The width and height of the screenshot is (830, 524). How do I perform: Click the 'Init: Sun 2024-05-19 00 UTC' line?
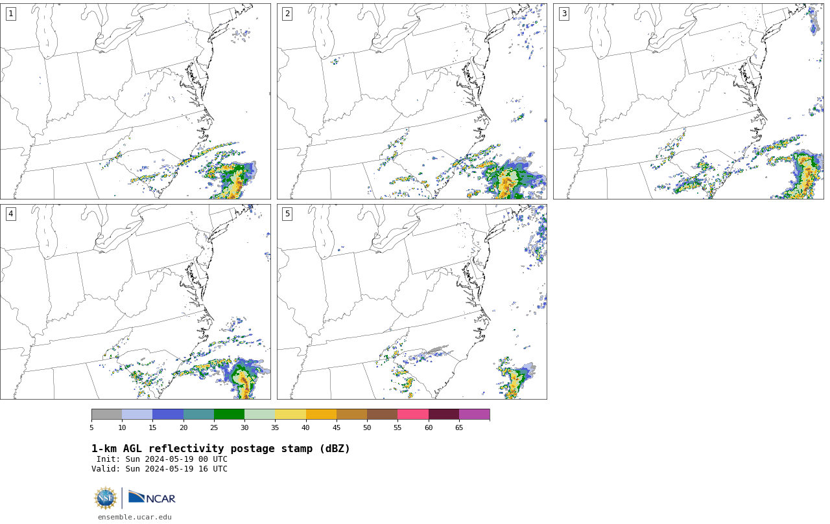coord(162,459)
